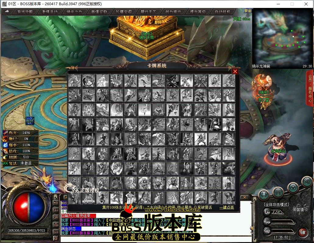Click the 召唤烈火精灵结束 chat message
Screen dimensions: 314x243
tap(79, 216)
